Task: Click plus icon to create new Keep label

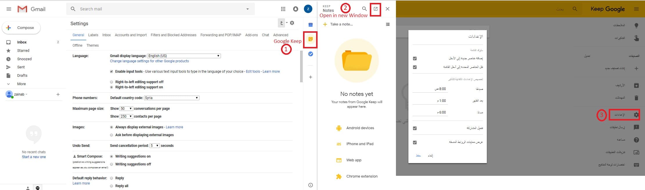Action: (x=636, y=69)
